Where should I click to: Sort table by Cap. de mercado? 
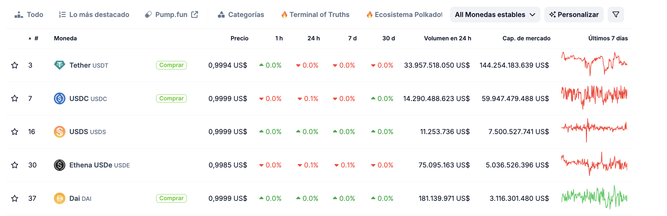tap(526, 38)
